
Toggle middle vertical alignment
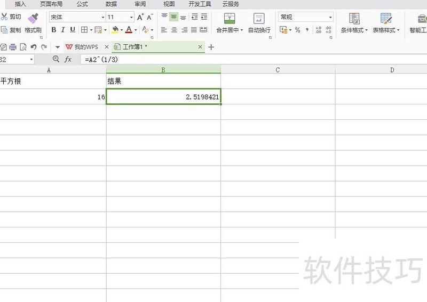pyautogui.click(x=173, y=17)
